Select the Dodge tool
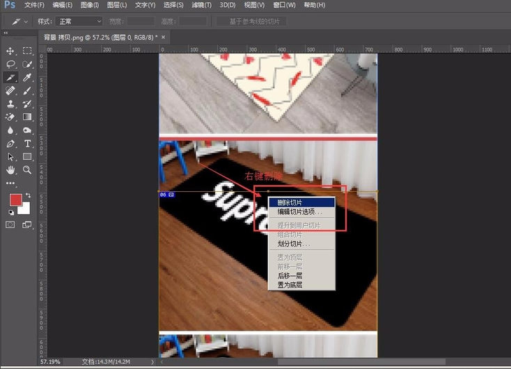This screenshot has width=511, height=369. [27, 131]
